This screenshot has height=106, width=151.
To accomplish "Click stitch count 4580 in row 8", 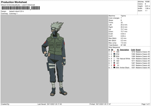I will [x=117, y=67].
